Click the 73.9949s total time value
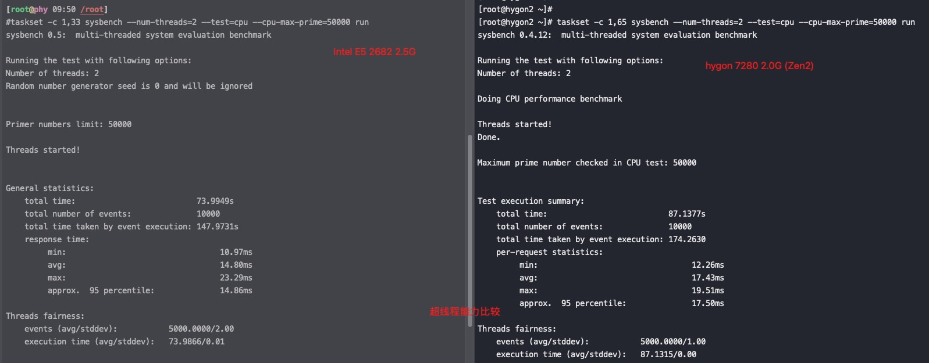 [x=215, y=201]
